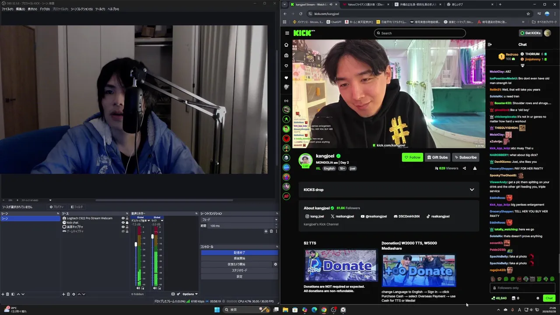Image resolution: width=560 pixels, height=315 pixels.
Task: Show the hidden ゲームキャプチャ source
Action: click(x=123, y=231)
